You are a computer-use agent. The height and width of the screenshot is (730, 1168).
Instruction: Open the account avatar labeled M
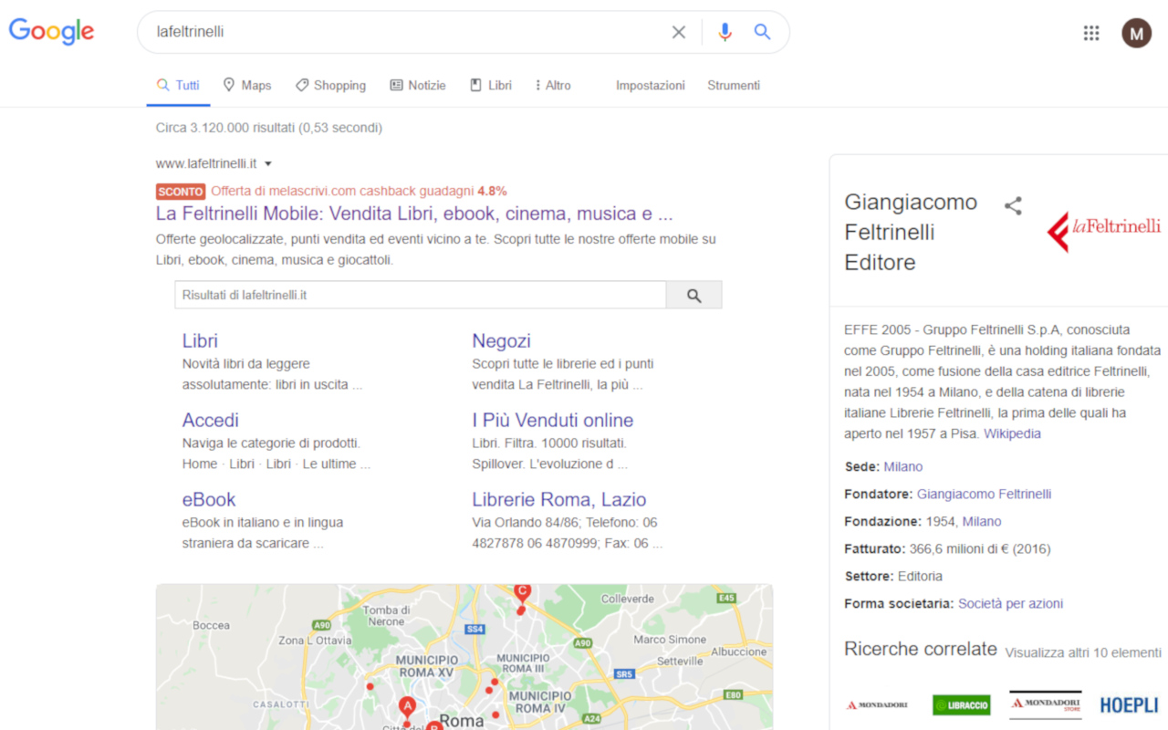tap(1136, 34)
